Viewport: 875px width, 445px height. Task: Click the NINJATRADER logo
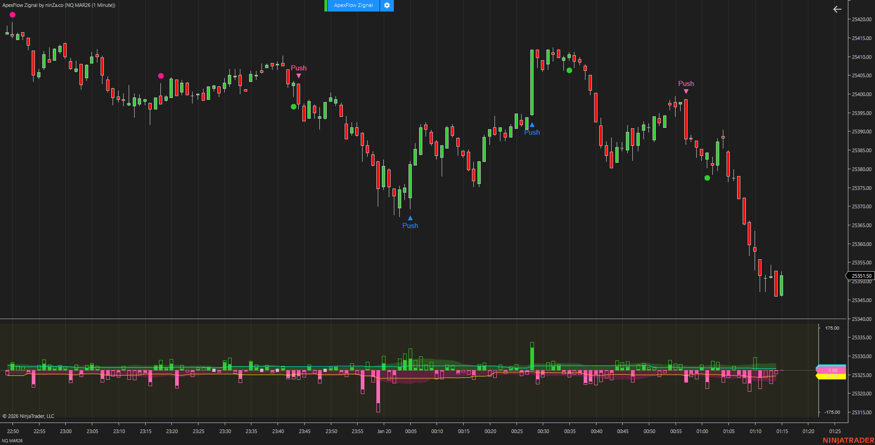(848, 440)
